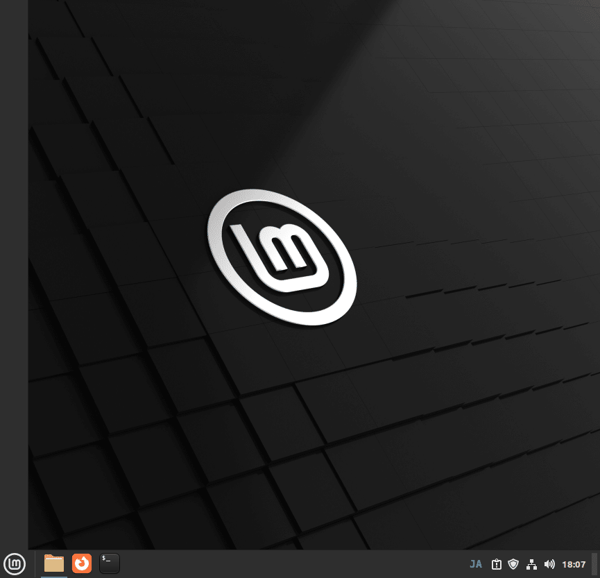Open the calendar from the 18:07 clock

tap(574, 564)
